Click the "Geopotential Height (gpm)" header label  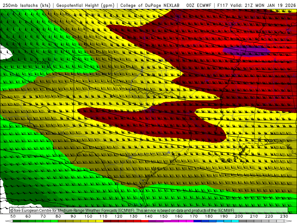click(85, 6)
